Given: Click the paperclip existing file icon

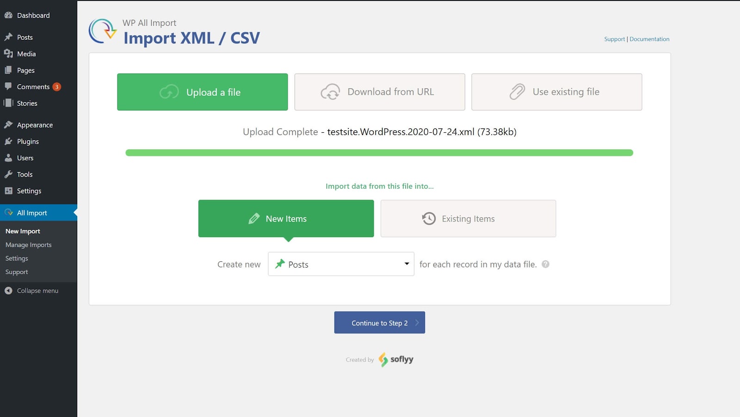Looking at the screenshot, I should (x=517, y=92).
